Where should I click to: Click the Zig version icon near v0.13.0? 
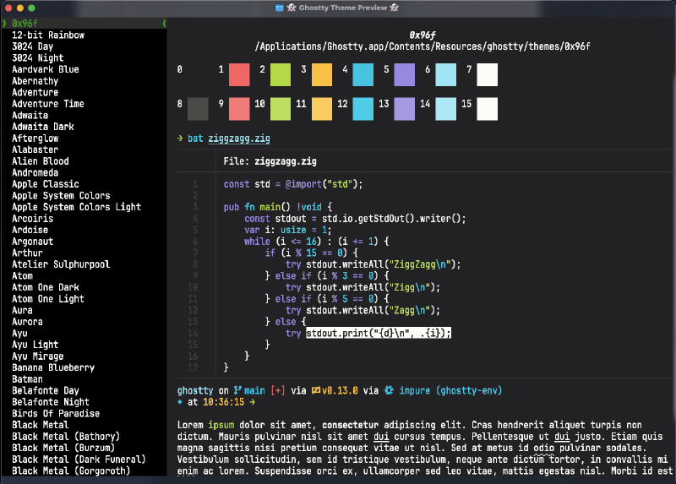pos(316,390)
